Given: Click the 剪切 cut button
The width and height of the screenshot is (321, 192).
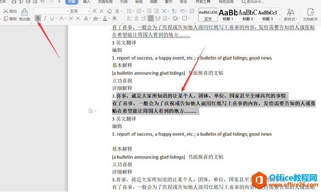Looking at the screenshot, I should (x=10, y=11).
